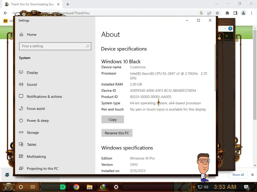257x192 pixels.
Task: Click the 3:53 AM clock
Action: pos(225,187)
